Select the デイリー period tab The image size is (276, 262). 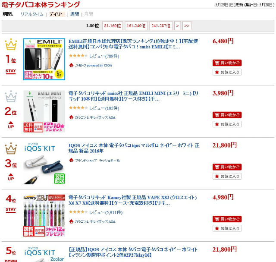[x=57, y=14]
